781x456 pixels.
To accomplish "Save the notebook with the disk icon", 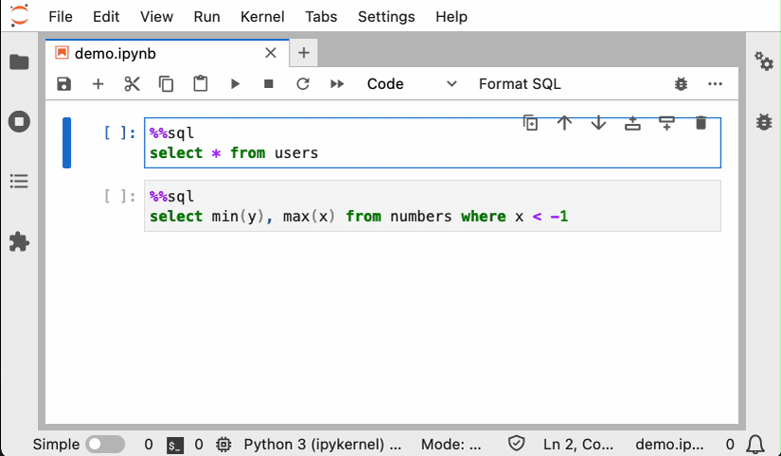I will tap(63, 84).
